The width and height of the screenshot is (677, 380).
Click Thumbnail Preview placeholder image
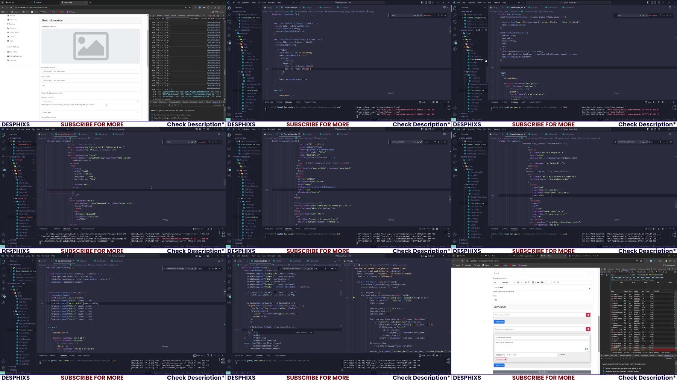(91, 46)
